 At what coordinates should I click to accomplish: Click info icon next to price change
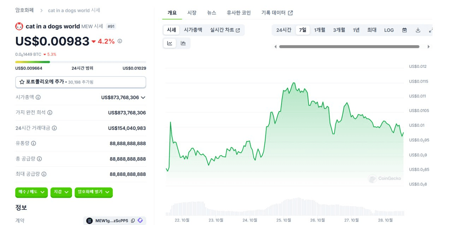click(120, 41)
